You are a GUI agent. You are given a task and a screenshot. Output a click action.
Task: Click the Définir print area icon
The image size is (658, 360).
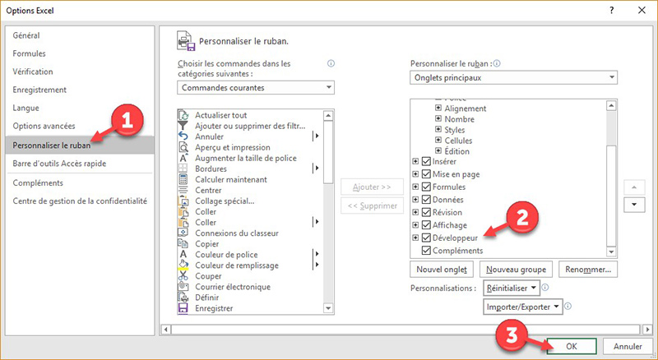(183, 298)
